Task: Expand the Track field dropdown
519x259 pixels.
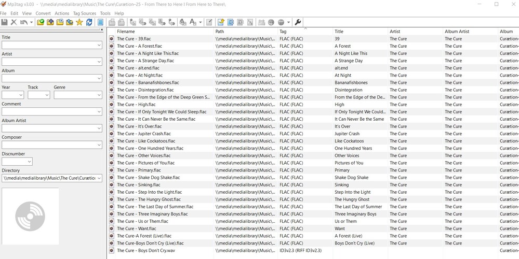Action: [x=47, y=95]
